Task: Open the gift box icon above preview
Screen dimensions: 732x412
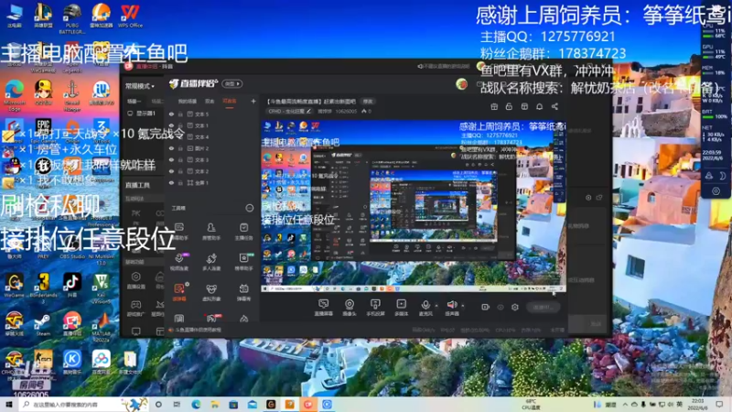Action: click(494, 106)
